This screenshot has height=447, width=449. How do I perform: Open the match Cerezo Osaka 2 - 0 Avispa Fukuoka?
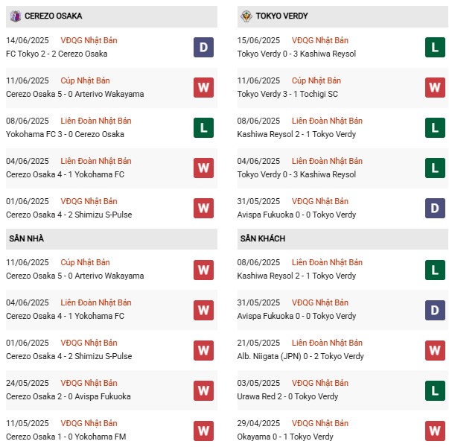pyautogui.click(x=69, y=396)
